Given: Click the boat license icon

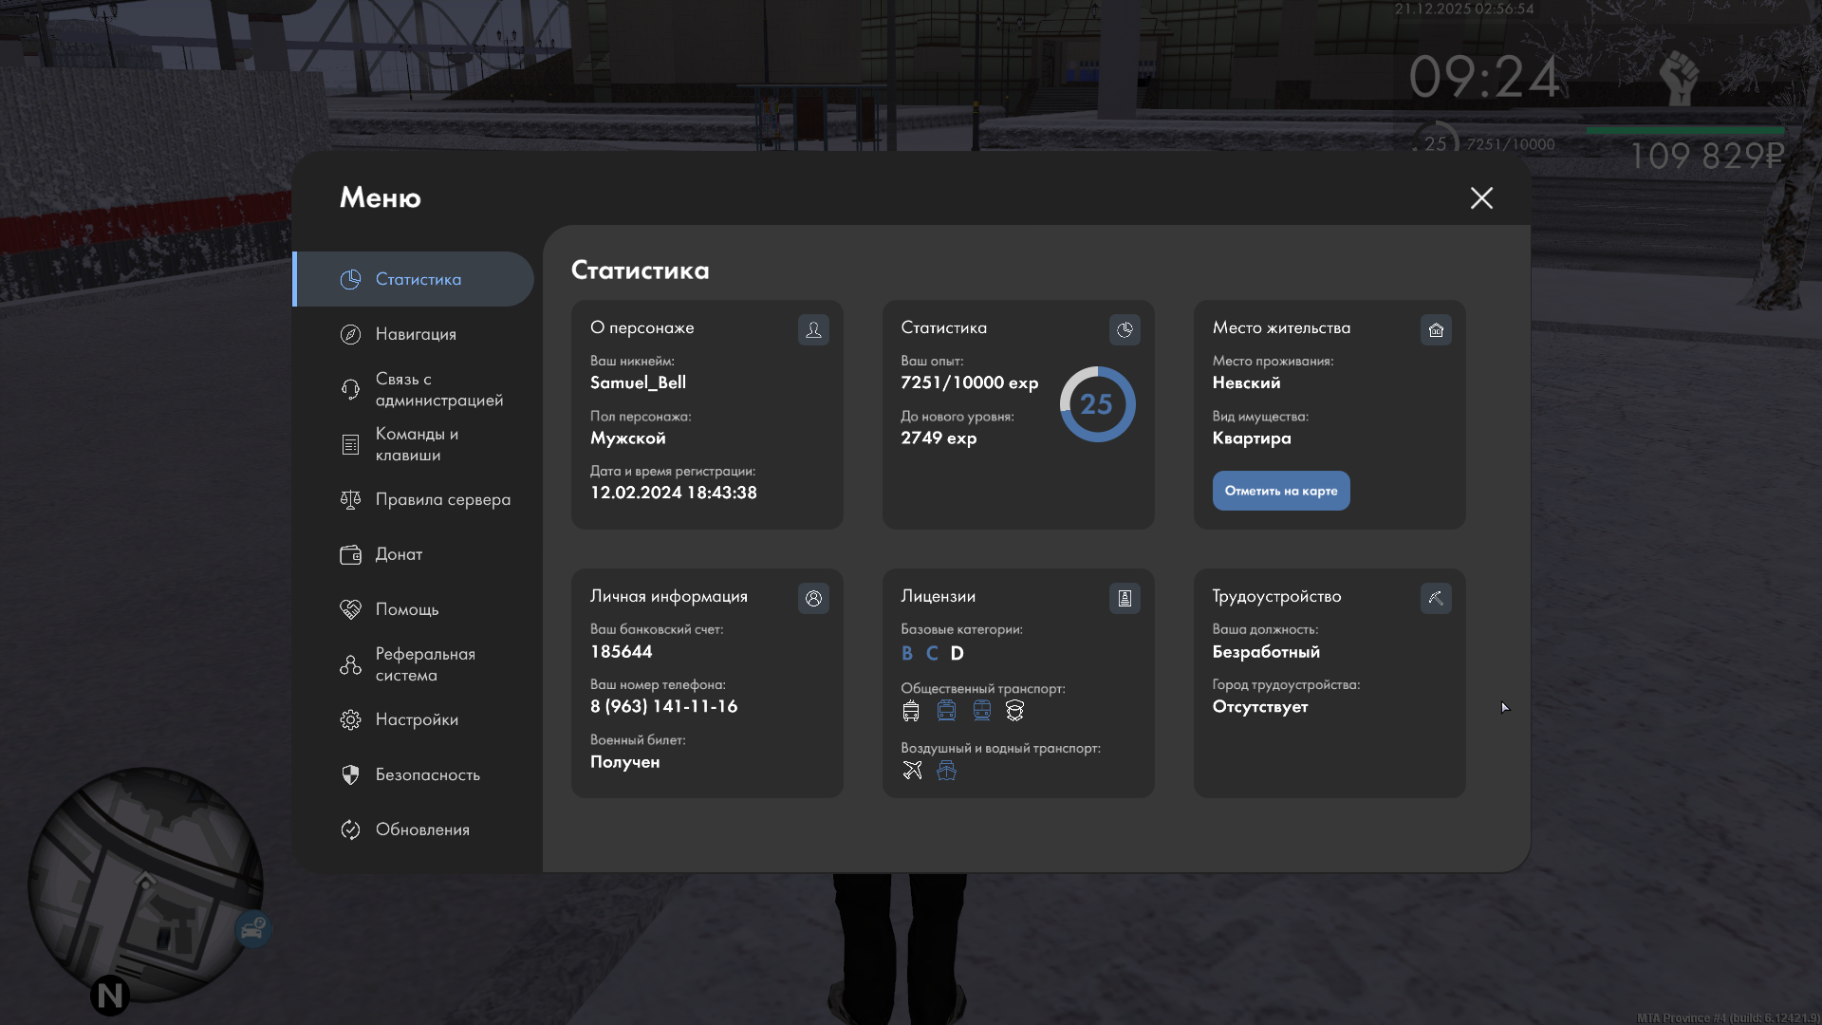Looking at the screenshot, I should point(946,770).
